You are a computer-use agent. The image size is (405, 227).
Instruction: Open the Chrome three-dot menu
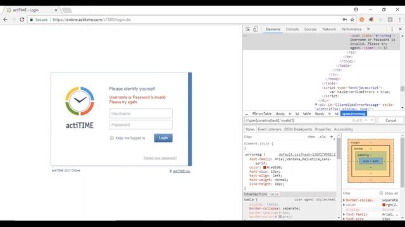click(x=399, y=20)
